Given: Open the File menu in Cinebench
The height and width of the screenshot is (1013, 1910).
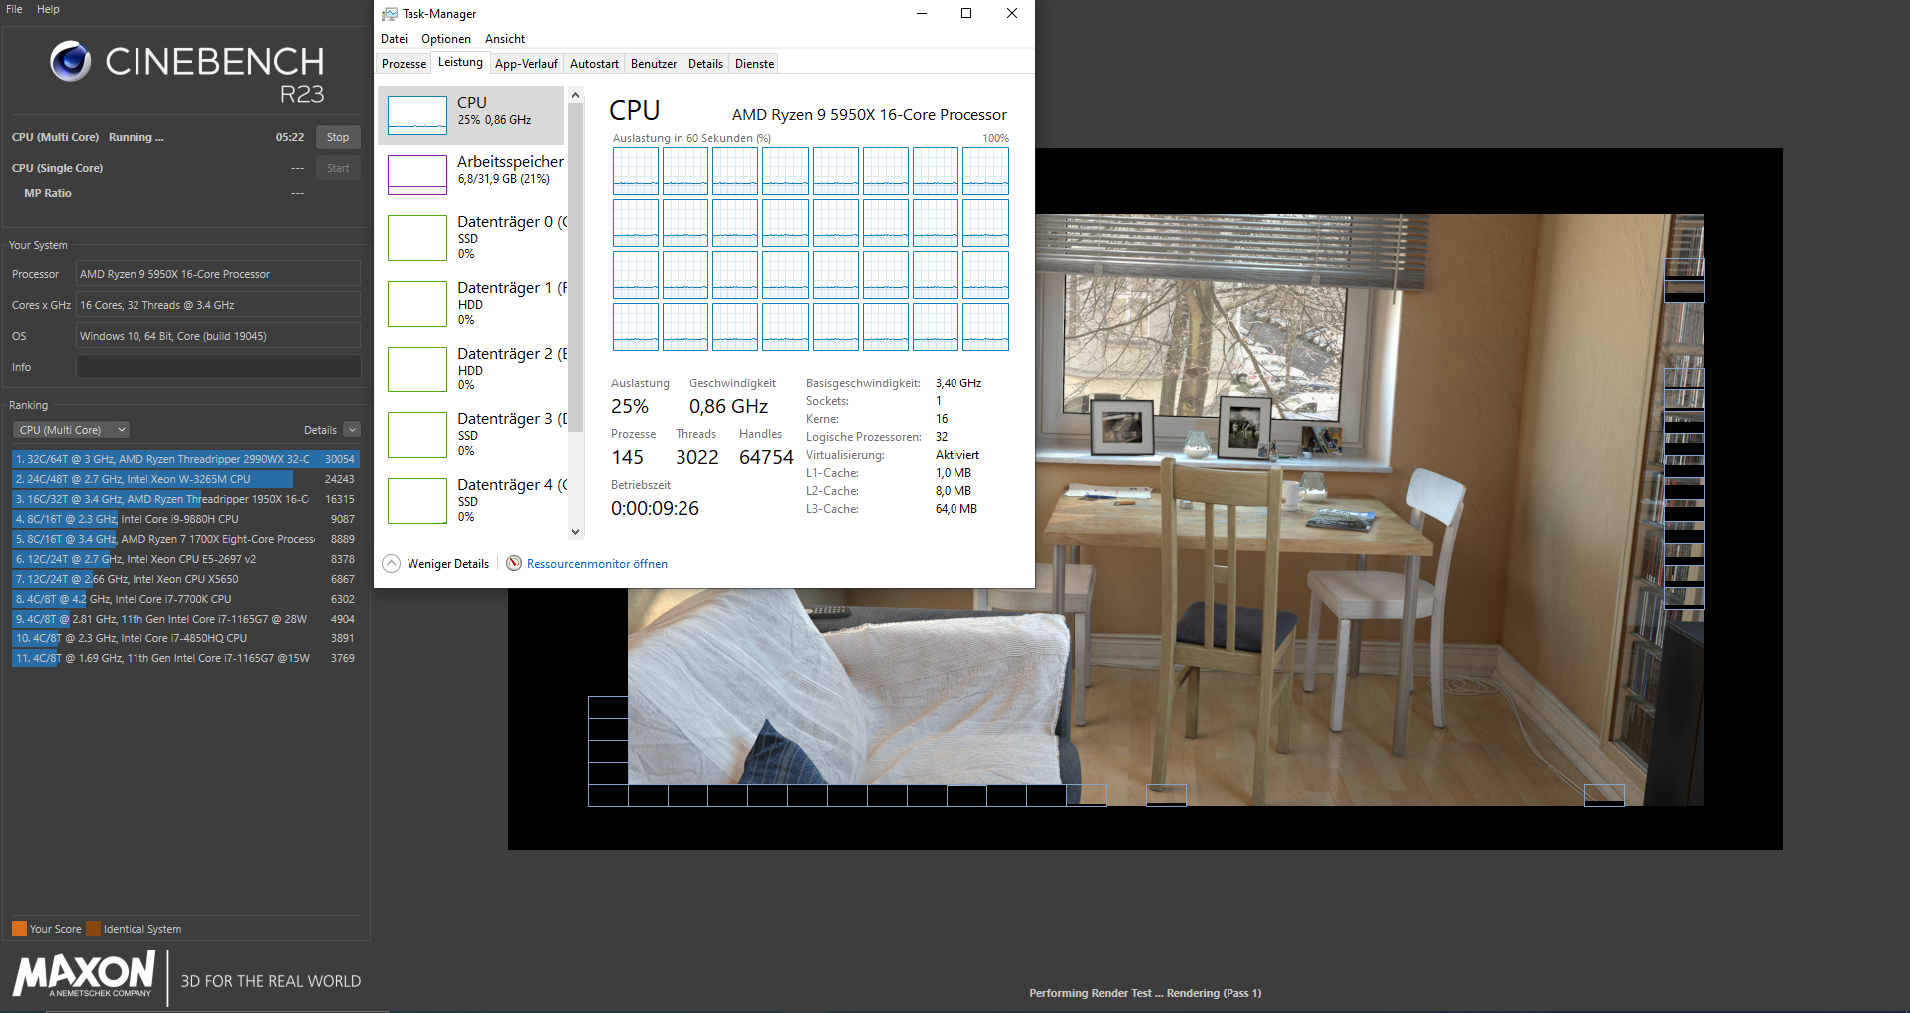Looking at the screenshot, I should coord(14,9).
